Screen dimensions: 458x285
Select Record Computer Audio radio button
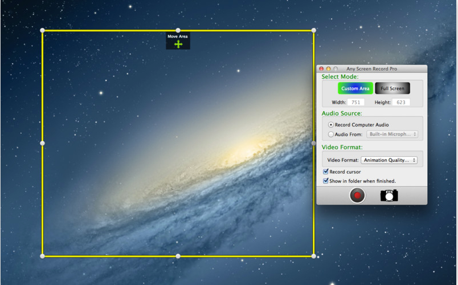[330, 125]
